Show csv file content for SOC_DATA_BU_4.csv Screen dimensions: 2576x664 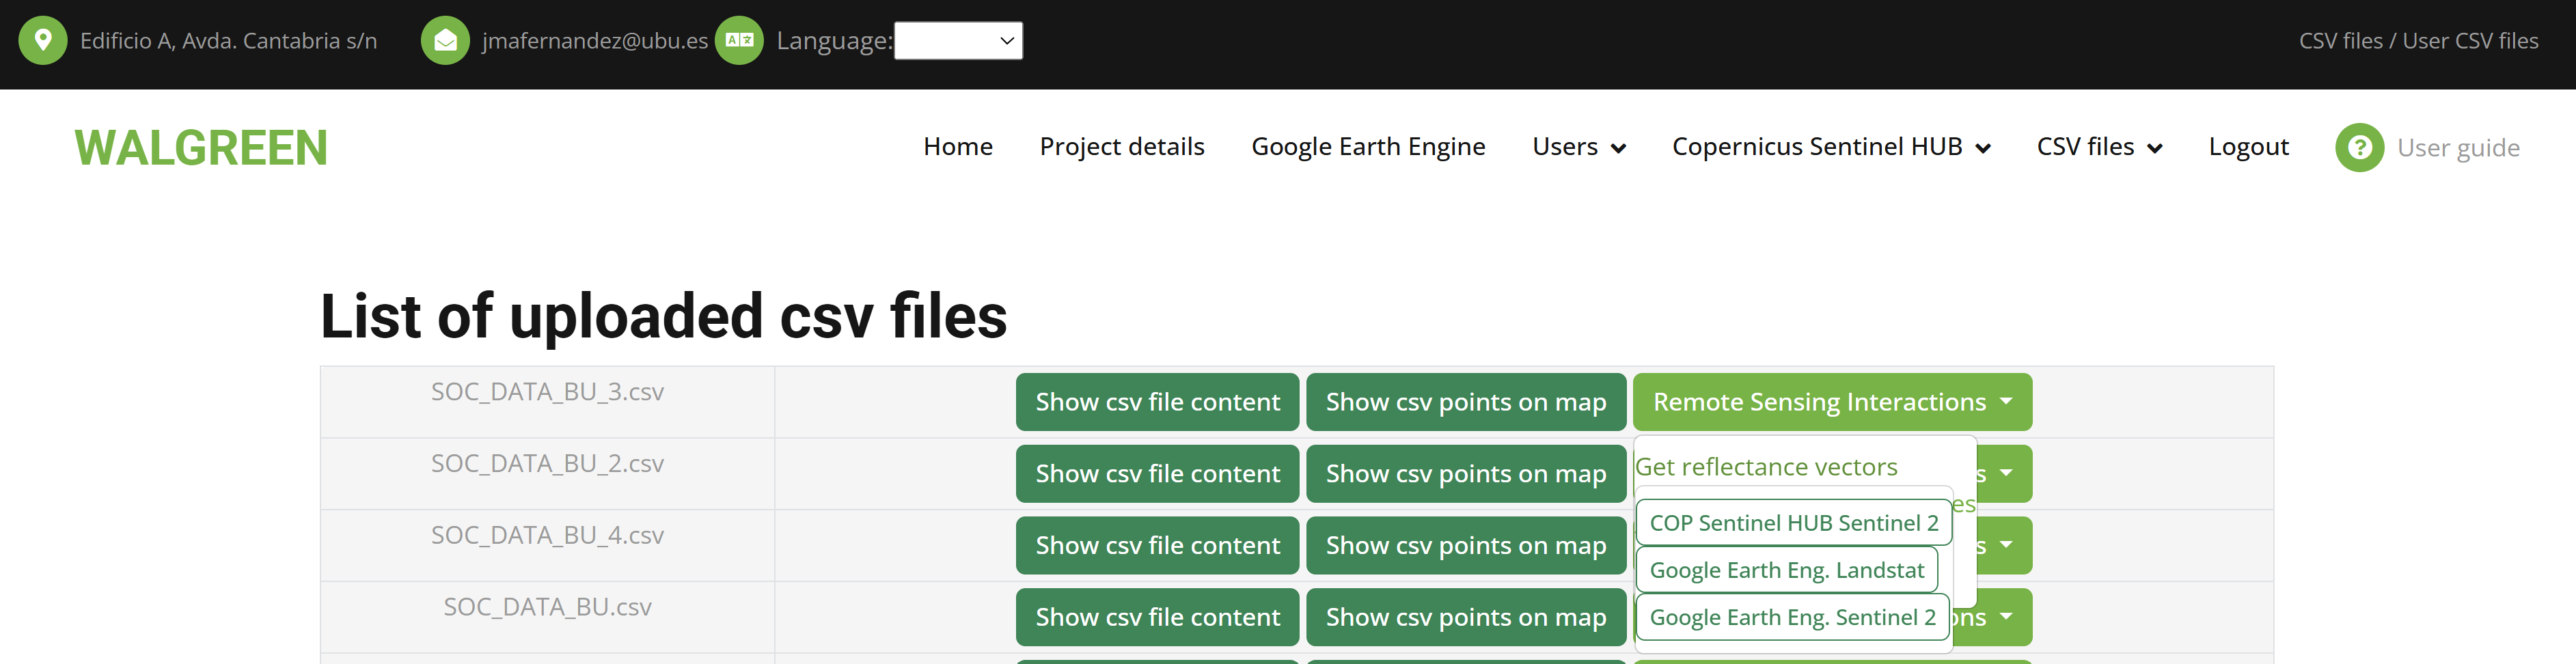tap(1157, 546)
